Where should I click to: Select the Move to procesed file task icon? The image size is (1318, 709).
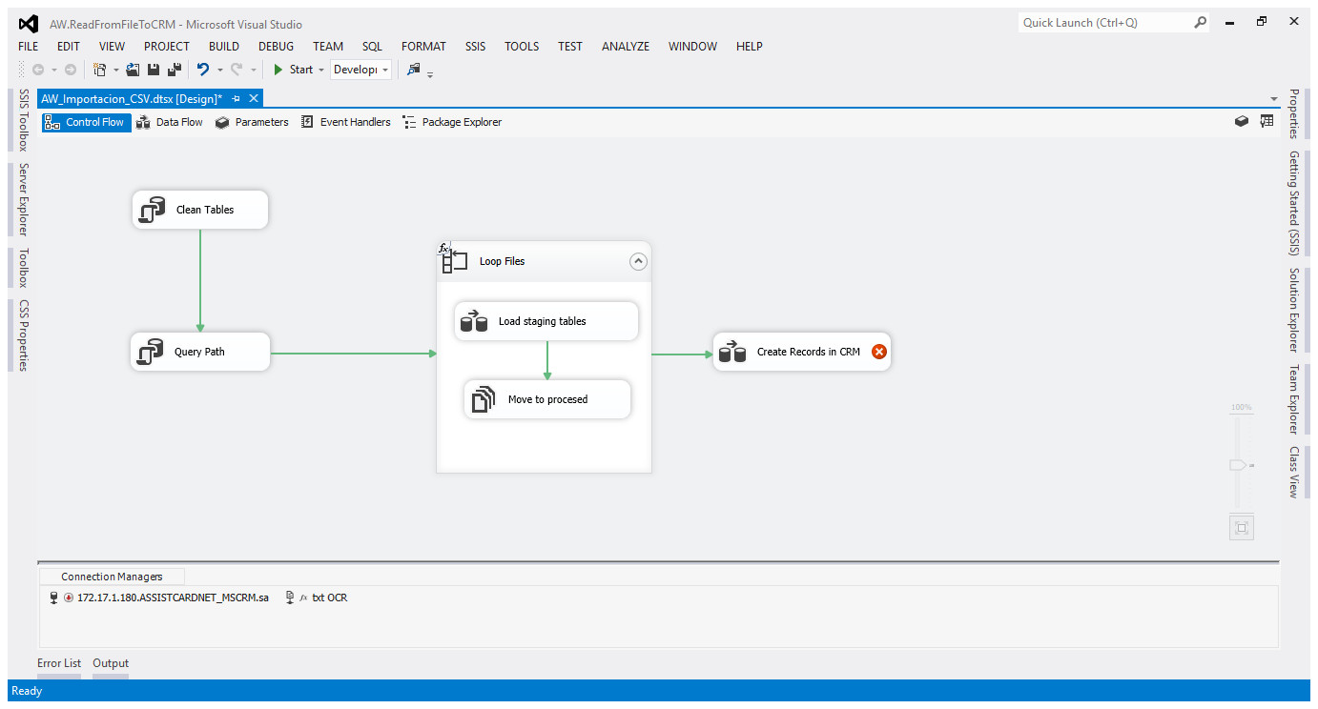[484, 399]
